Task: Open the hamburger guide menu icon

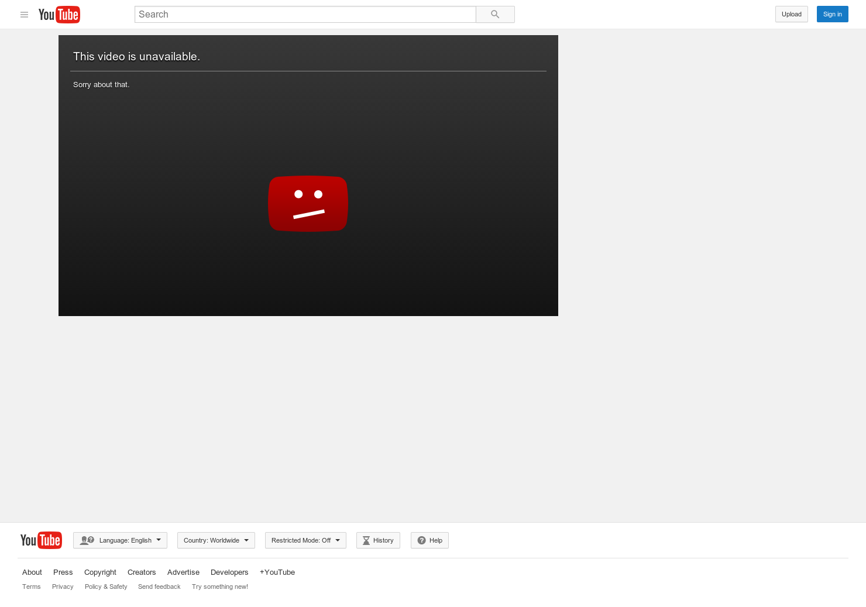Action: coord(24,15)
